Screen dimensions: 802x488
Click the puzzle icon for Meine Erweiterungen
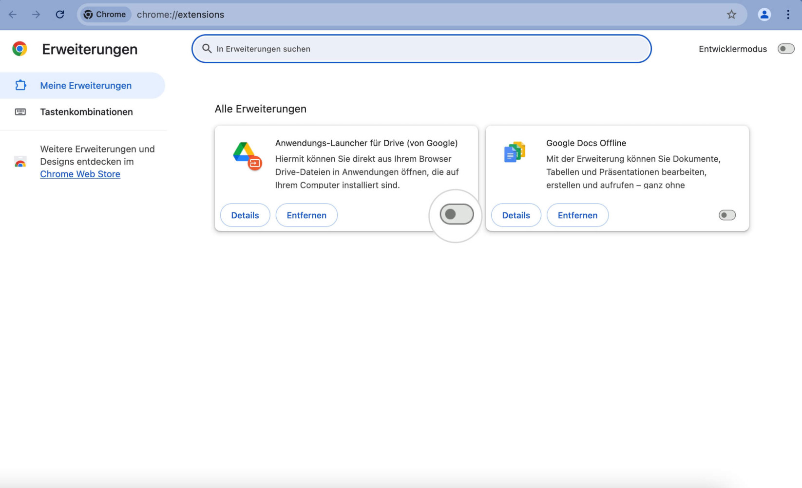click(20, 85)
